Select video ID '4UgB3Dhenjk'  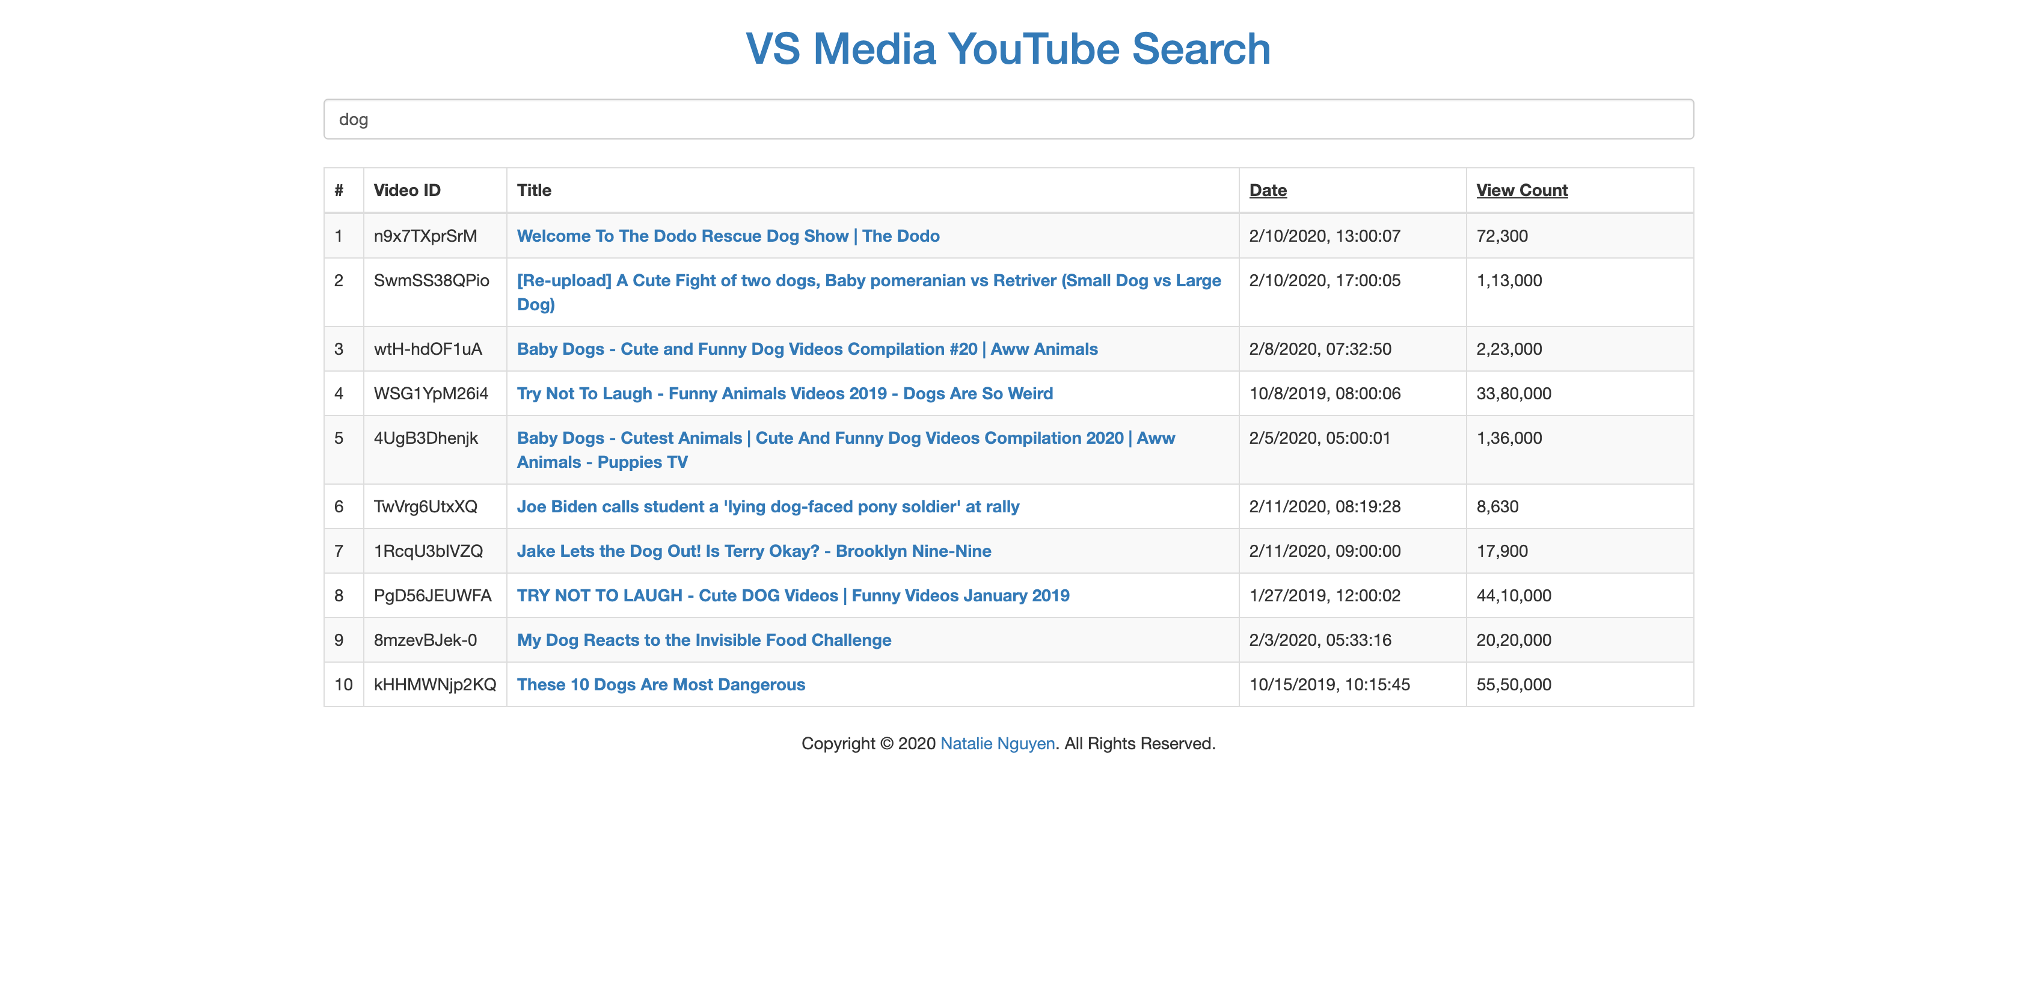(425, 438)
